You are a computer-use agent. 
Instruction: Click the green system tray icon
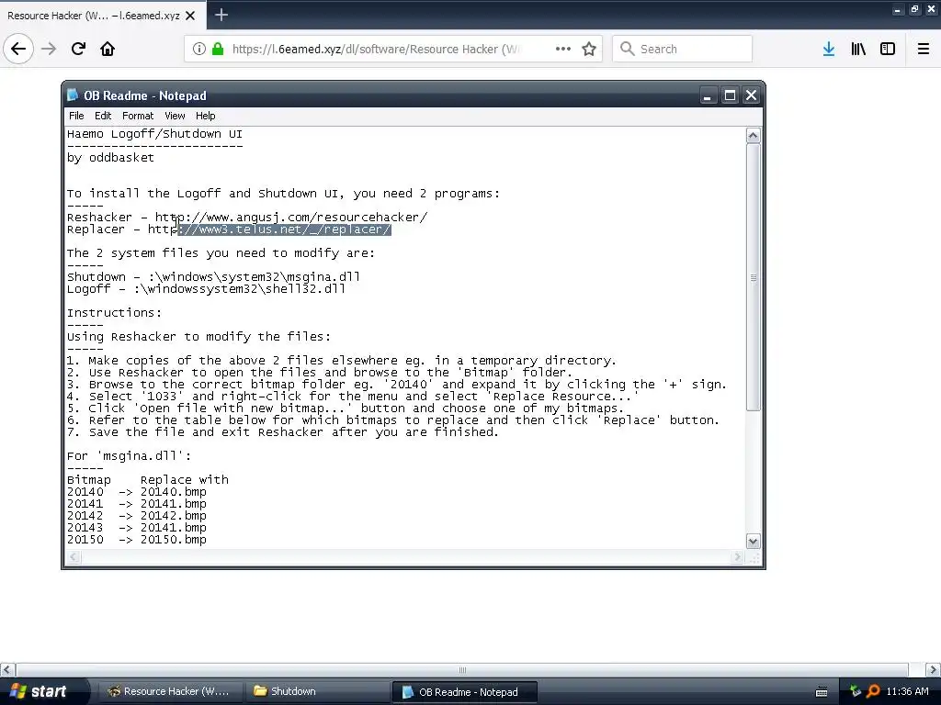(856, 691)
